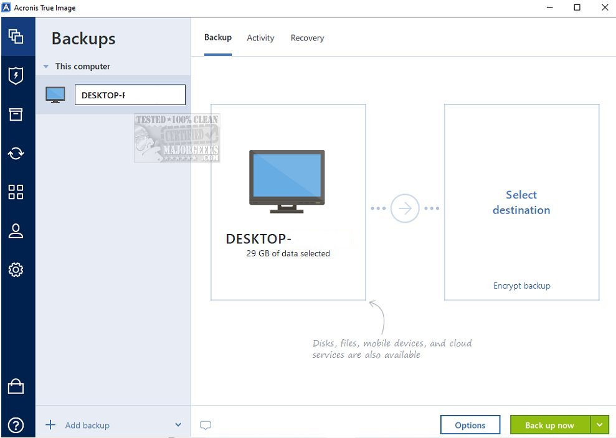Viewport: 616px width, 438px height.
Task: Minimize the Acronis True Image window
Action: [x=549, y=7]
